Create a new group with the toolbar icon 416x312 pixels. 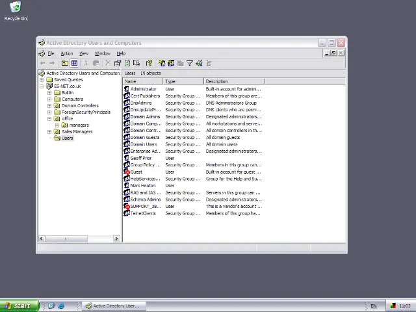tap(171, 63)
